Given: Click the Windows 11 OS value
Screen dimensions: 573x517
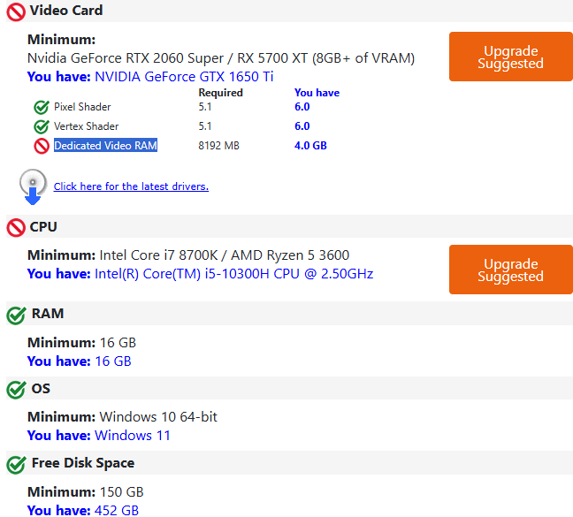Looking at the screenshot, I should (x=133, y=435).
